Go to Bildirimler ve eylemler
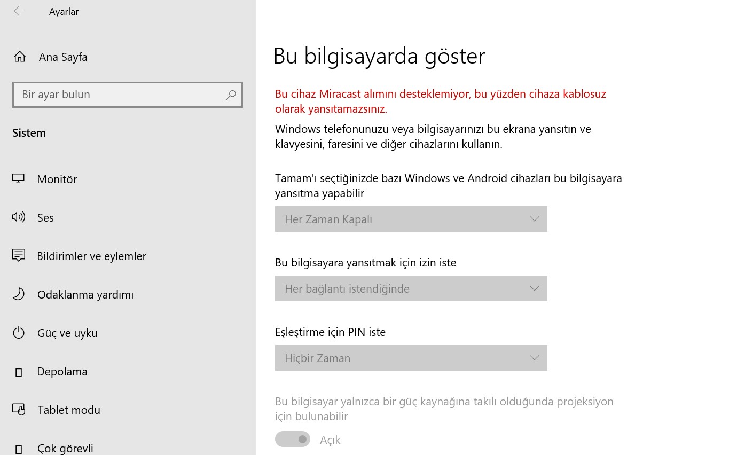 [x=128, y=256]
